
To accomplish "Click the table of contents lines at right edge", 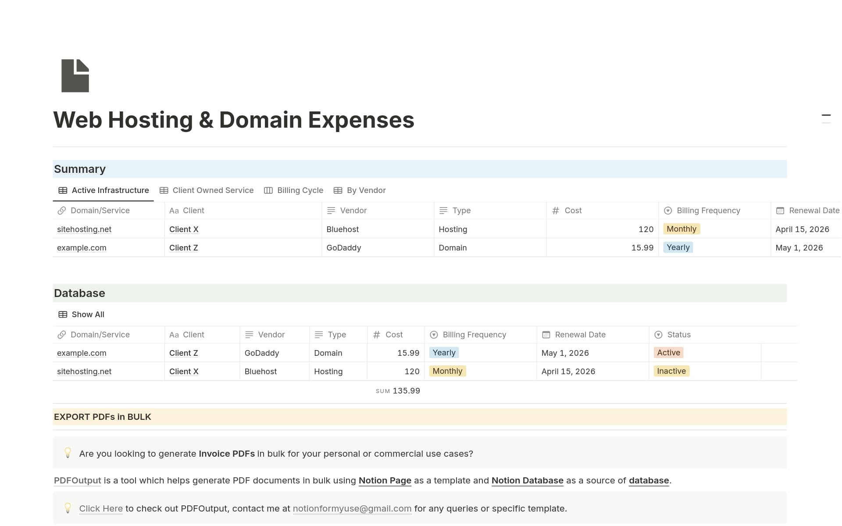I will 826,119.
